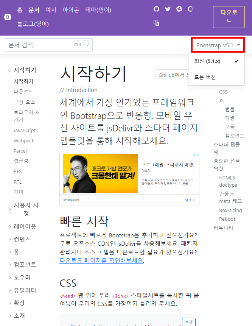Jump to JS in table of contents
This screenshot has width=252, height=326.
[221, 101]
